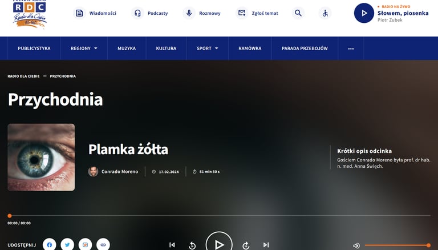Rewind playback with back arrow
The width and height of the screenshot is (438, 250).
click(x=192, y=245)
